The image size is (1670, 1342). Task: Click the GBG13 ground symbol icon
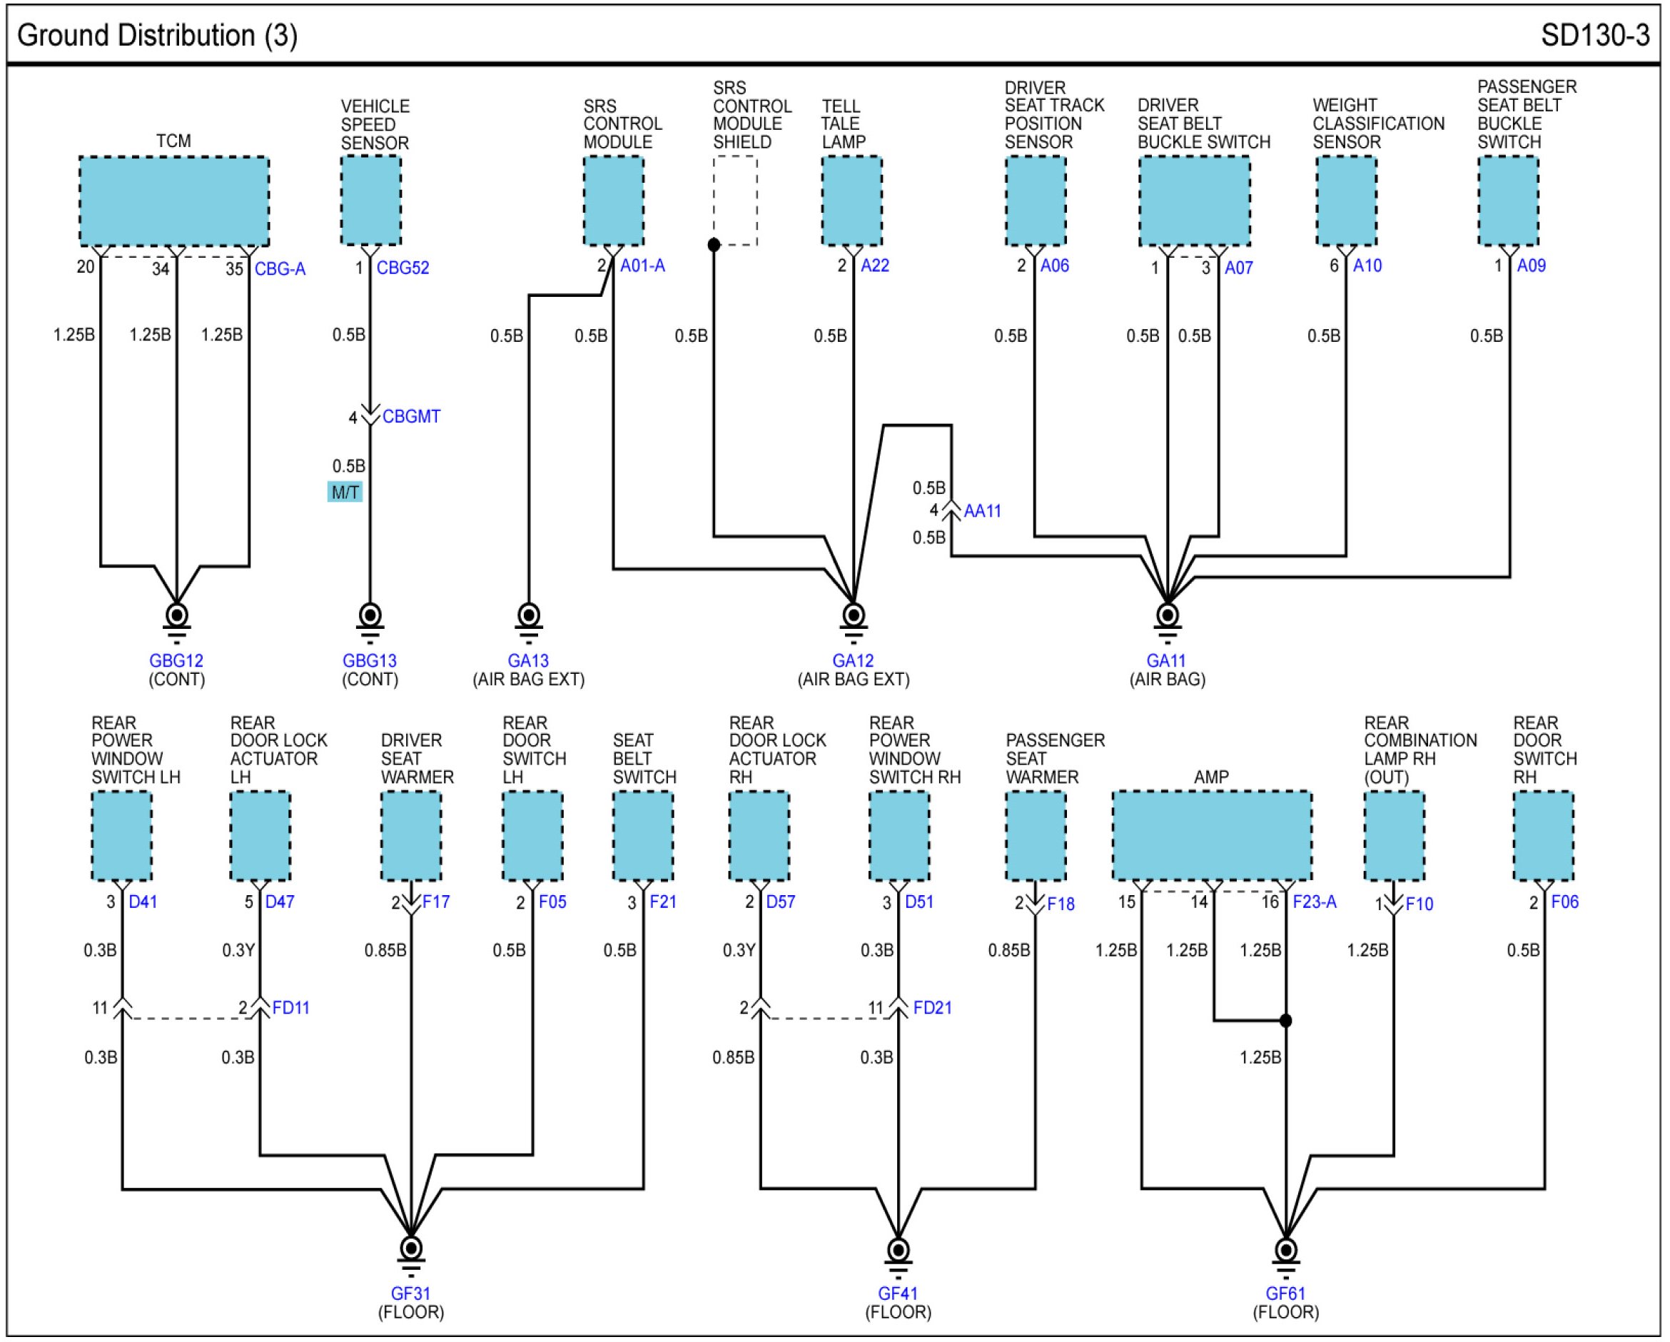coord(370,617)
